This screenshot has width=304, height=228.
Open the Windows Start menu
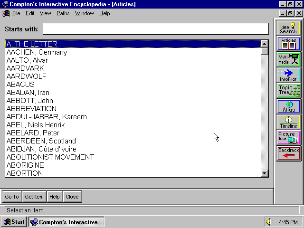pos(14,222)
